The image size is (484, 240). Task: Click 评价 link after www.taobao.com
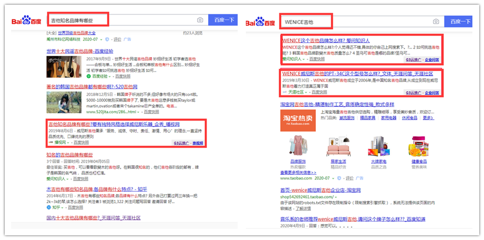tap(349, 178)
